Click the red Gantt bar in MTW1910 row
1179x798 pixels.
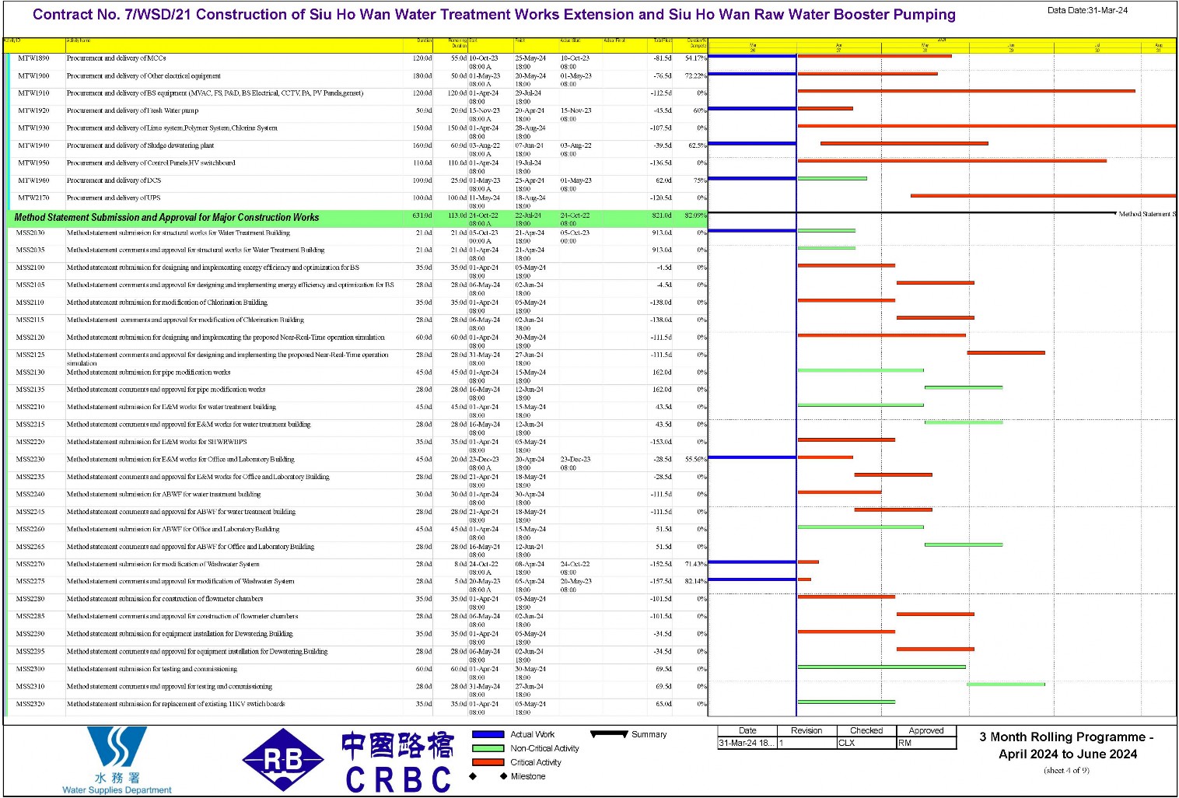tap(966, 91)
